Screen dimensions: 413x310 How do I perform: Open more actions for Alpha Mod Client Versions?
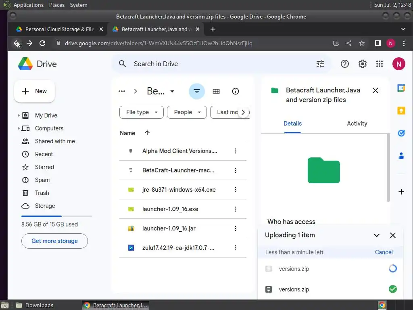click(235, 151)
